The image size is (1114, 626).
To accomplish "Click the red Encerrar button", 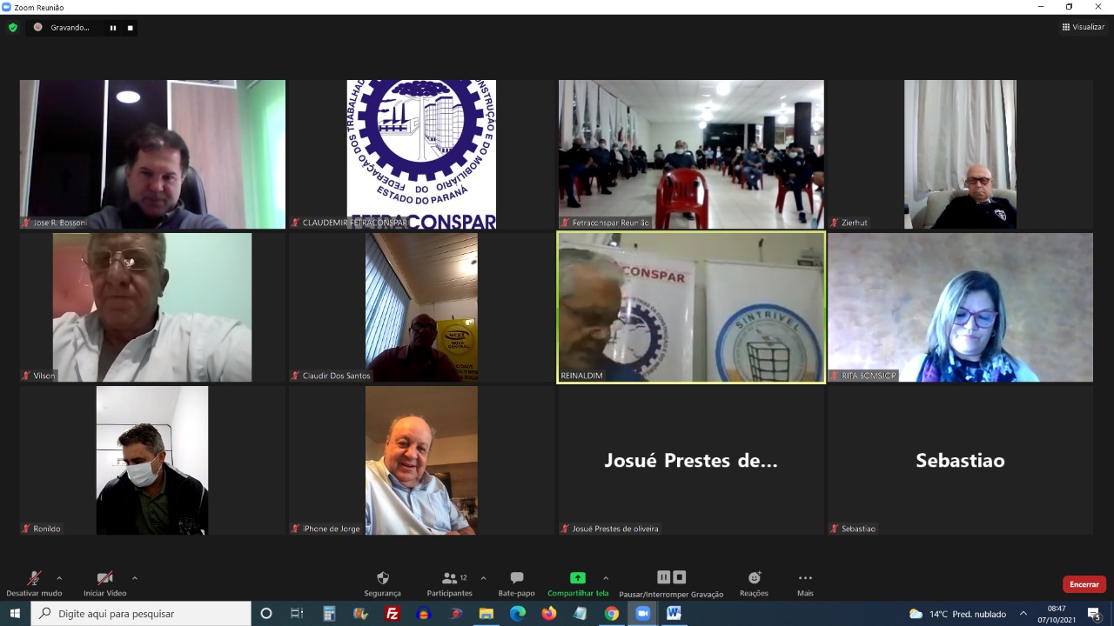I will tap(1084, 584).
